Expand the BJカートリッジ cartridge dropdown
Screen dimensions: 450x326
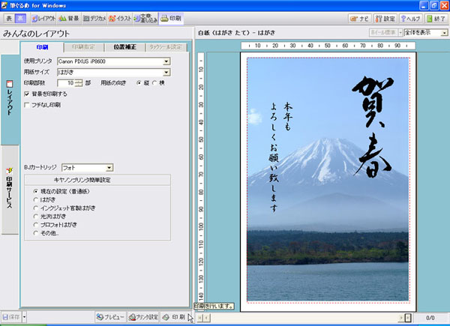(109, 168)
